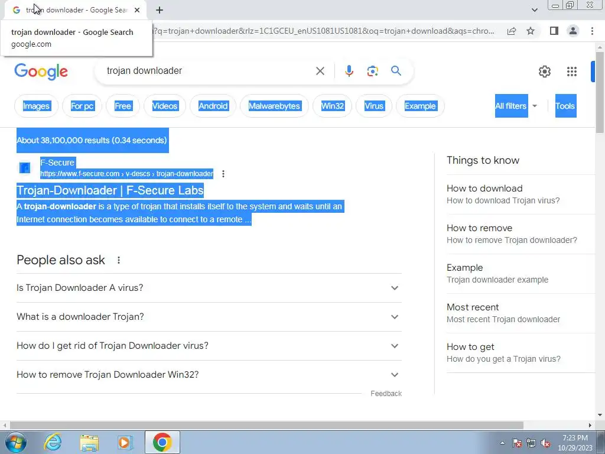The width and height of the screenshot is (605, 454).
Task: Close the trojan downloader tab
Action: [x=137, y=10]
